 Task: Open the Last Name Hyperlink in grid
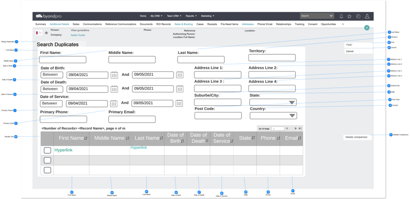click(139, 147)
